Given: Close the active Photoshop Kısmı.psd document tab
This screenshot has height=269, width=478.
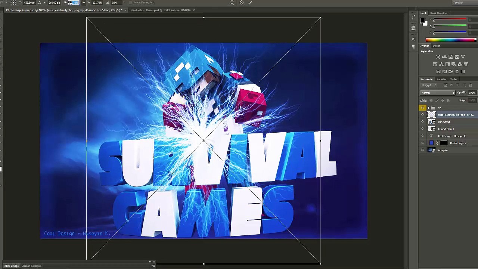Looking at the screenshot, I should pos(126,10).
